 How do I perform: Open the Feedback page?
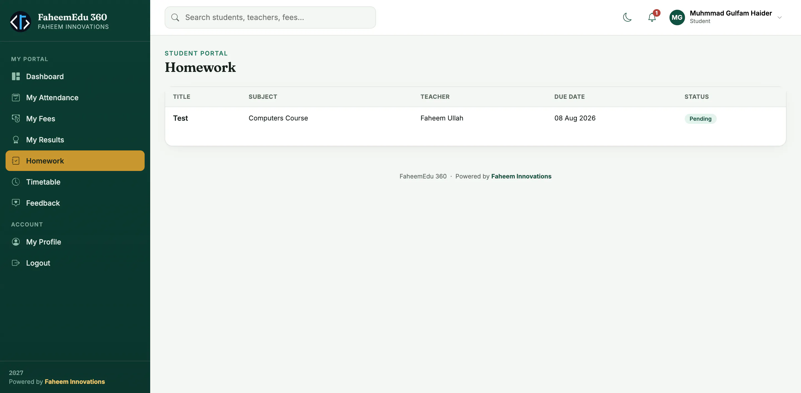click(x=75, y=203)
